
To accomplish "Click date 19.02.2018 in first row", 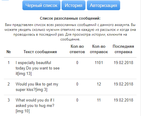I will pyautogui.click(x=123, y=63).
